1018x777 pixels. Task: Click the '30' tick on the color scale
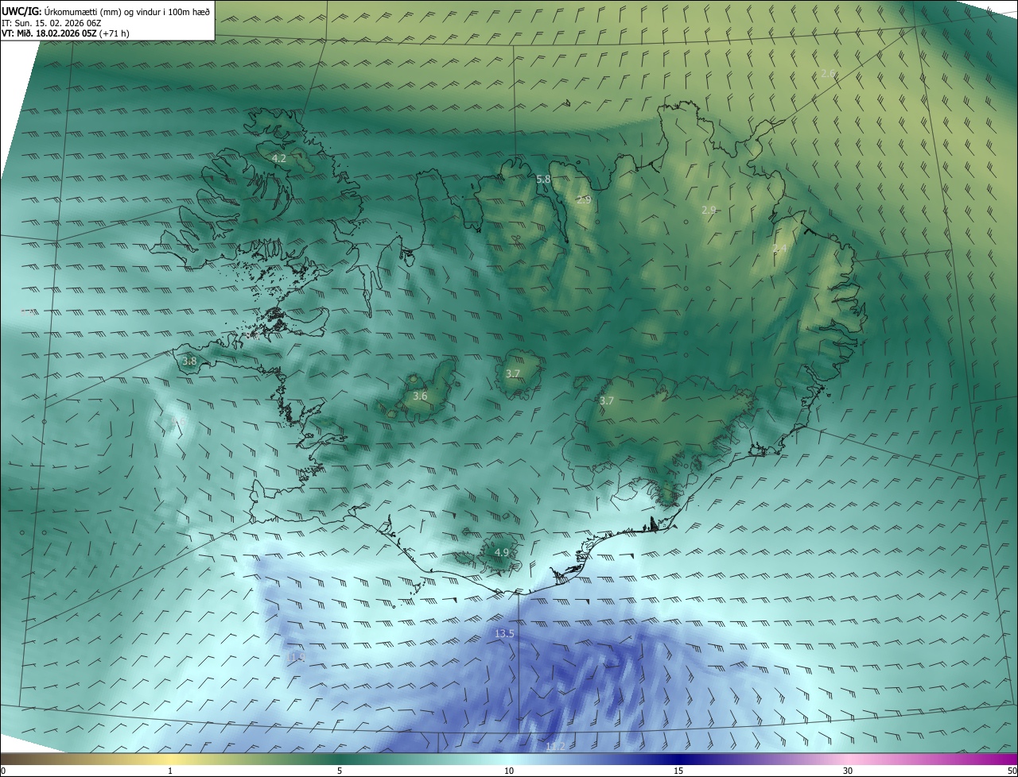848,771
